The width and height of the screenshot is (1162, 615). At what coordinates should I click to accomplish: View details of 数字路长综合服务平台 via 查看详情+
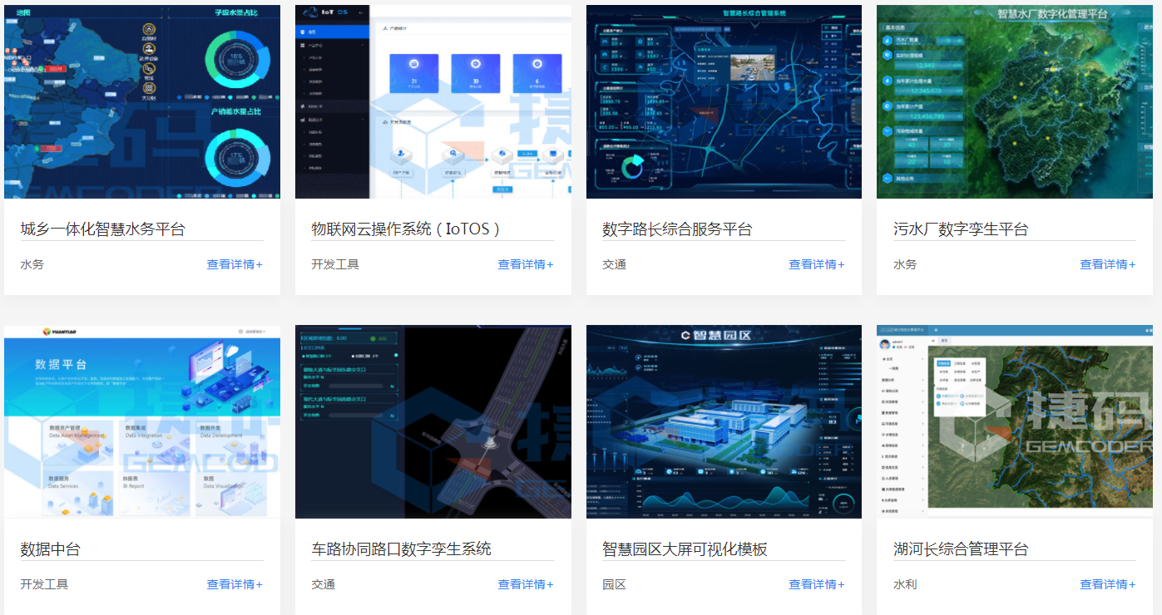coord(817,264)
